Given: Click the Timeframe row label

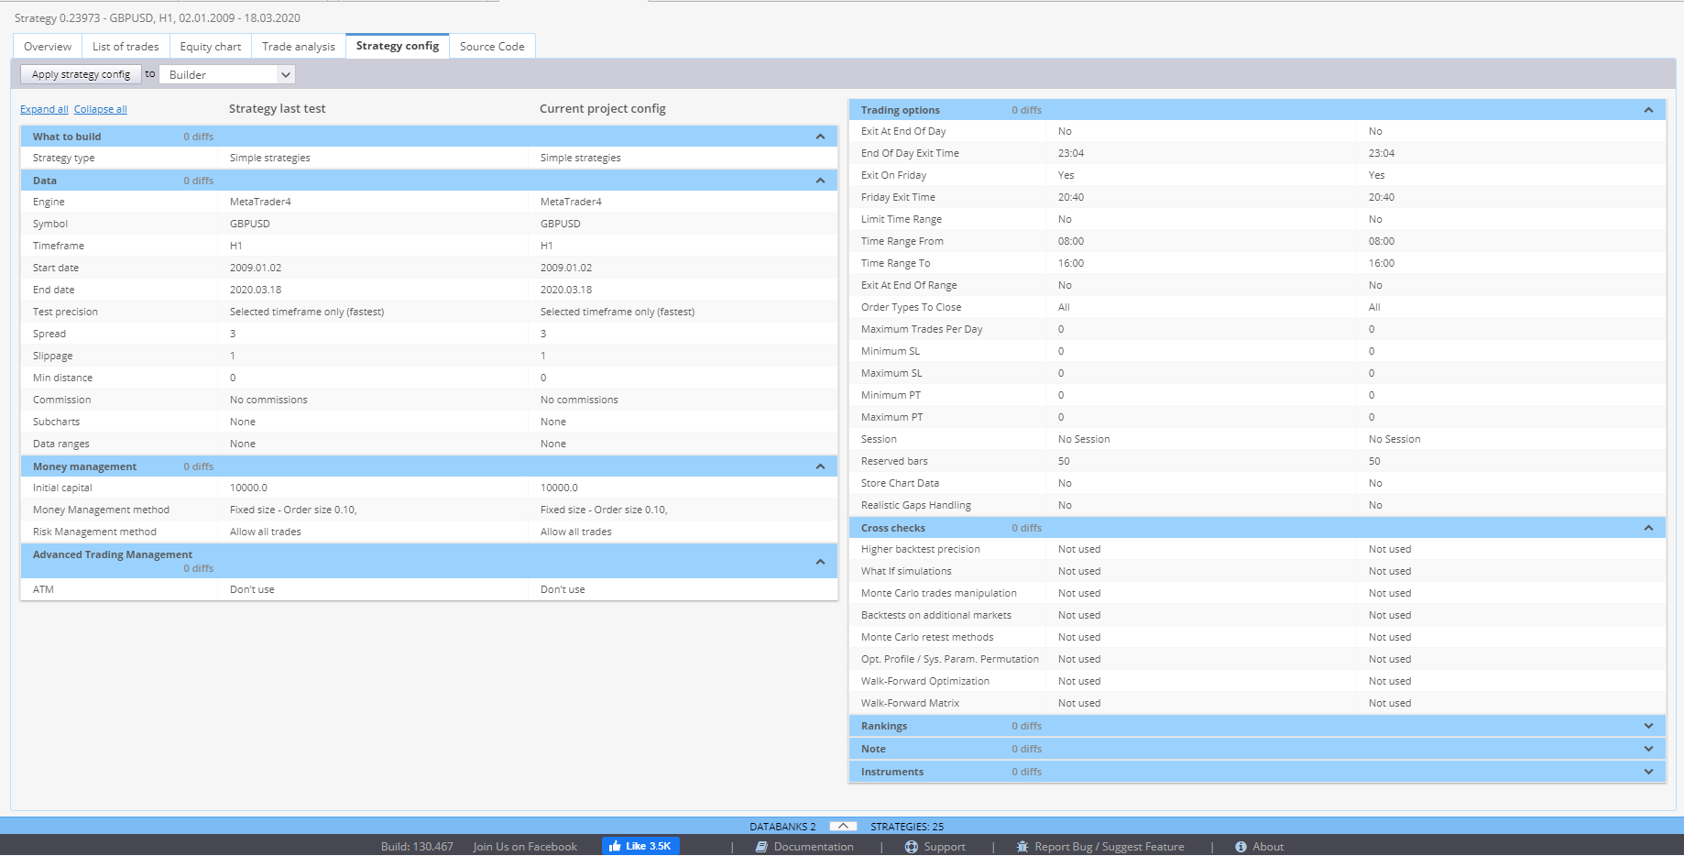Looking at the screenshot, I should (59, 246).
